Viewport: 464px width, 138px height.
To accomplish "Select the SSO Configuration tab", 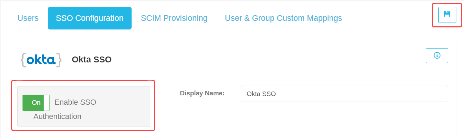I will click(90, 18).
